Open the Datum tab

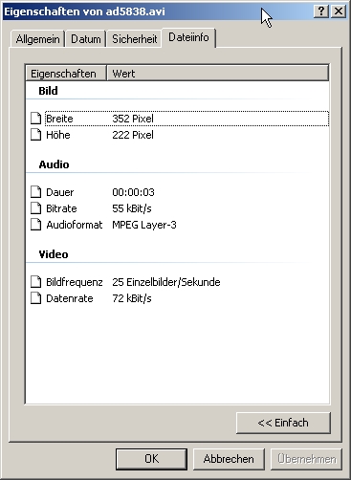[86, 39]
